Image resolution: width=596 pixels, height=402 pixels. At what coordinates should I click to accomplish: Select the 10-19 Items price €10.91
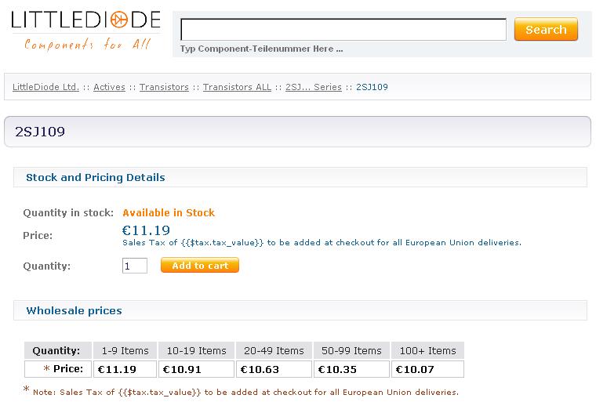197,369
